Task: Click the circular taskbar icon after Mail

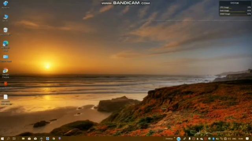Action: click(x=41, y=139)
